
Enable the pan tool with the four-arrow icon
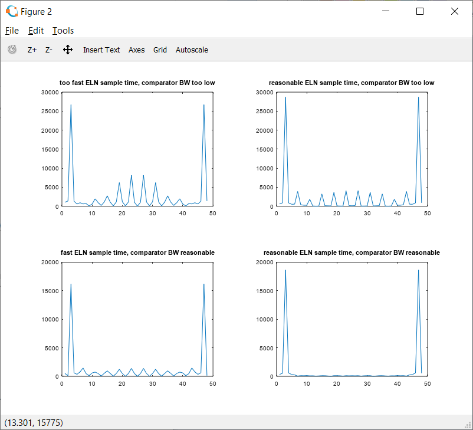coord(68,50)
